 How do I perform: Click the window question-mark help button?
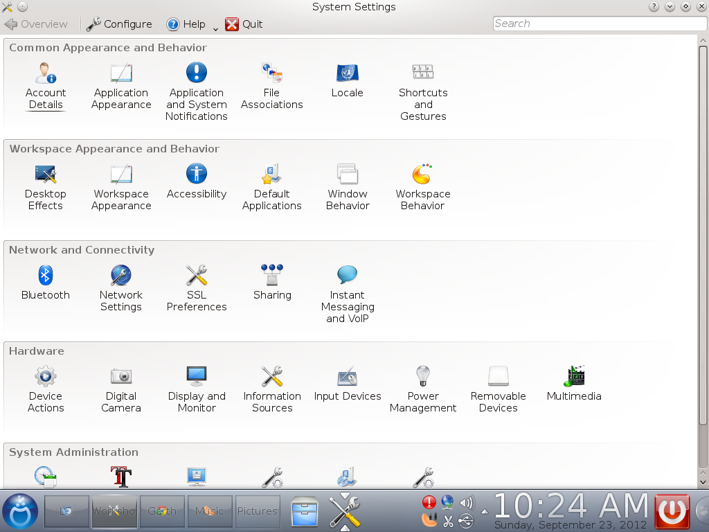coord(654,7)
